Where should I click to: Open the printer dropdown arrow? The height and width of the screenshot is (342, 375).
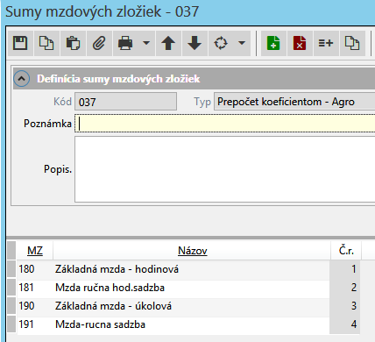click(146, 43)
